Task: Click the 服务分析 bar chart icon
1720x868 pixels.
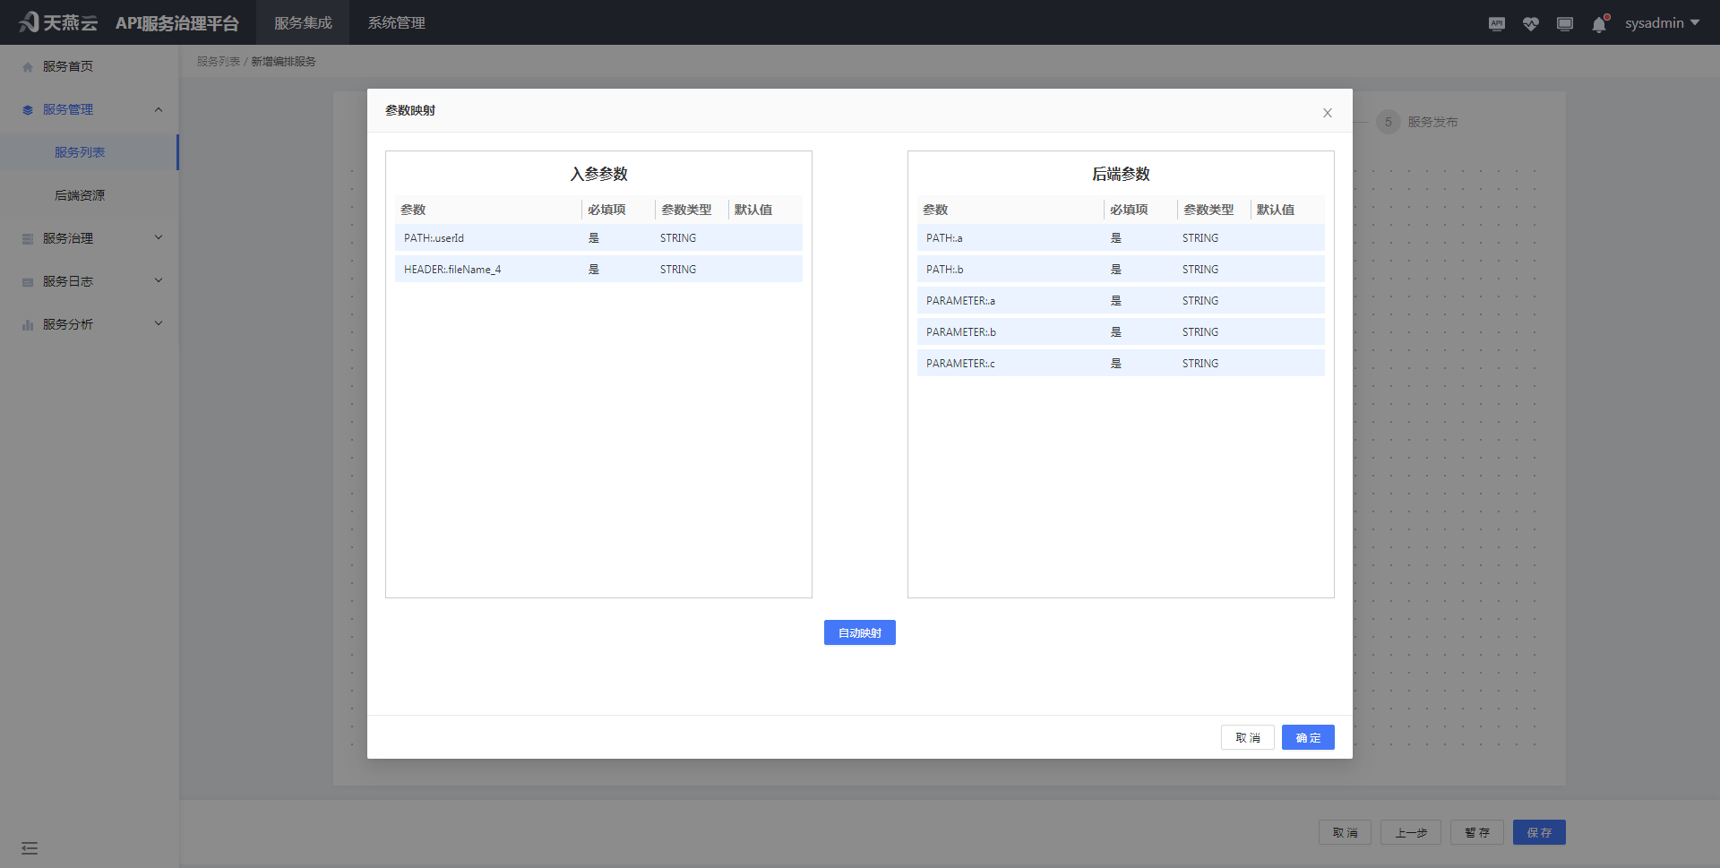Action: click(26, 323)
